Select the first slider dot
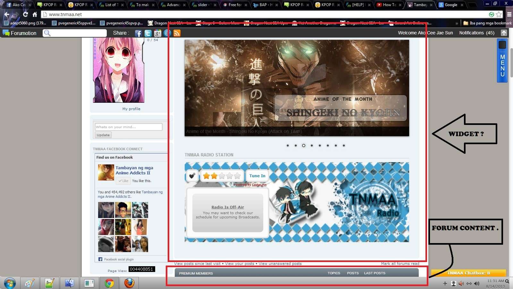Image resolution: width=513 pixels, height=289 pixels. (x=288, y=145)
